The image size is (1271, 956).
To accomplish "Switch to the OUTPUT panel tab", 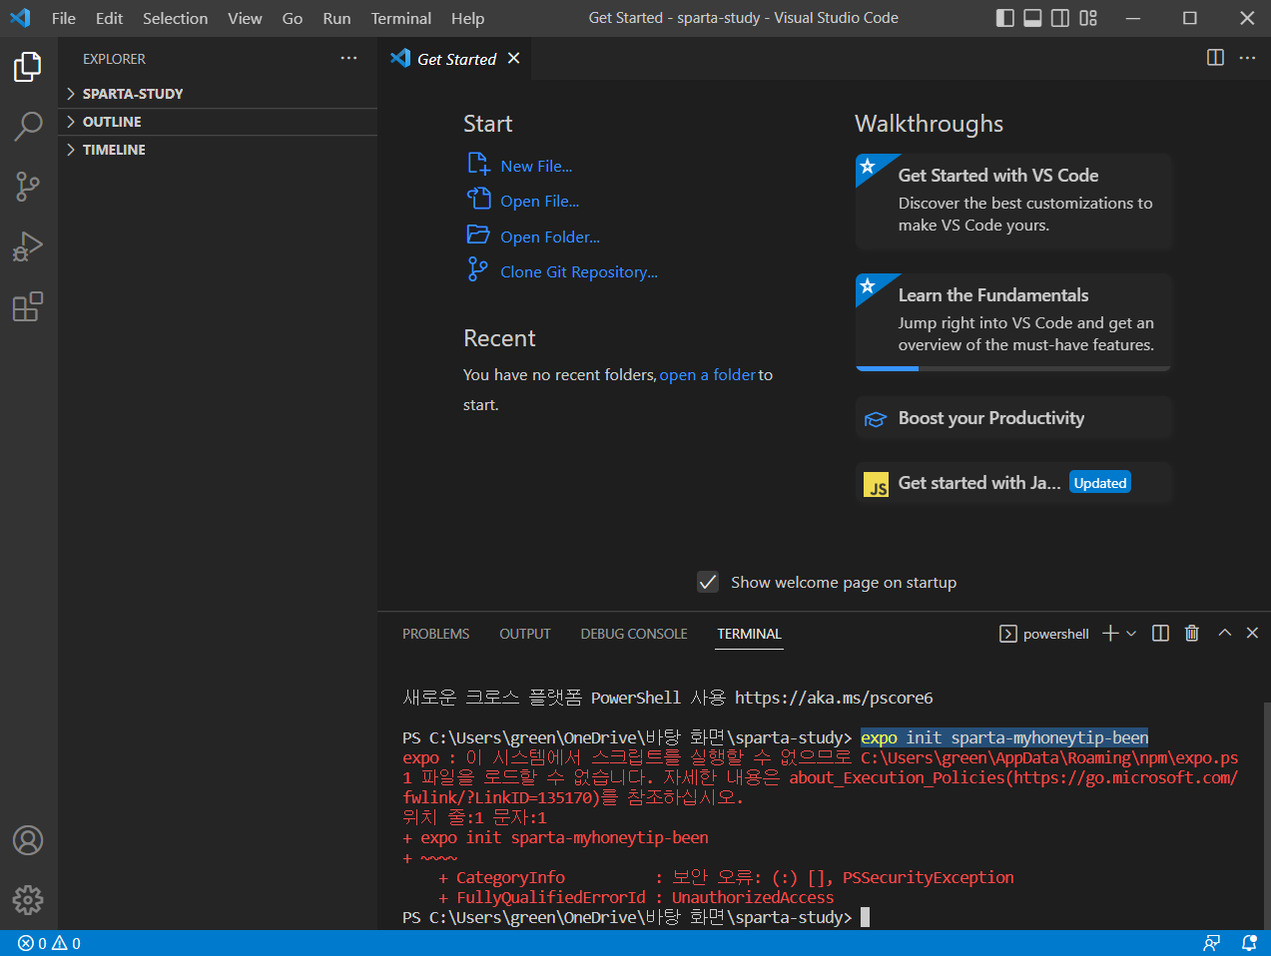I will 525,634.
